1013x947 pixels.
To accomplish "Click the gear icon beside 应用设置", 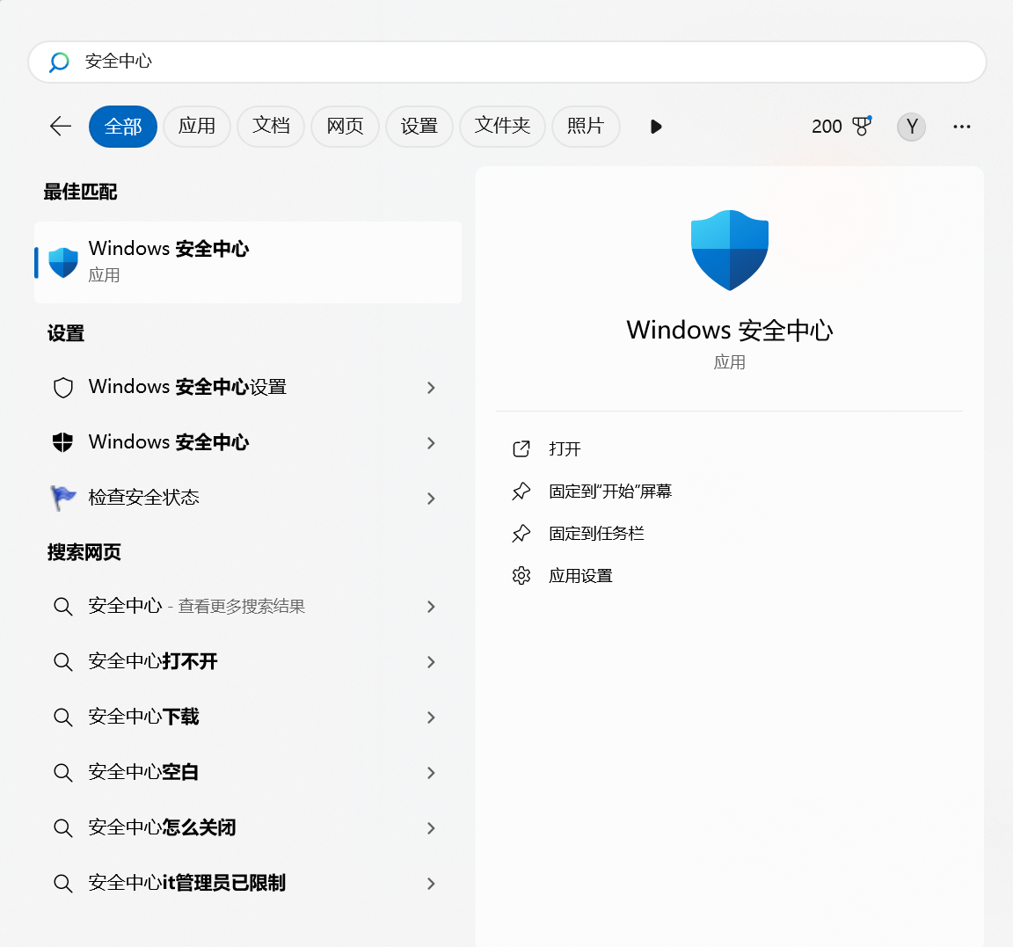I will pyautogui.click(x=521, y=576).
